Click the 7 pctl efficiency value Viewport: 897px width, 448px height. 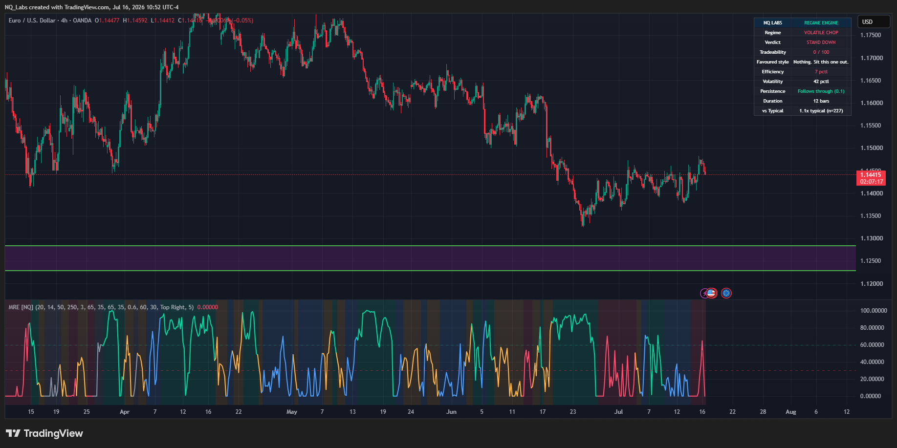point(821,72)
